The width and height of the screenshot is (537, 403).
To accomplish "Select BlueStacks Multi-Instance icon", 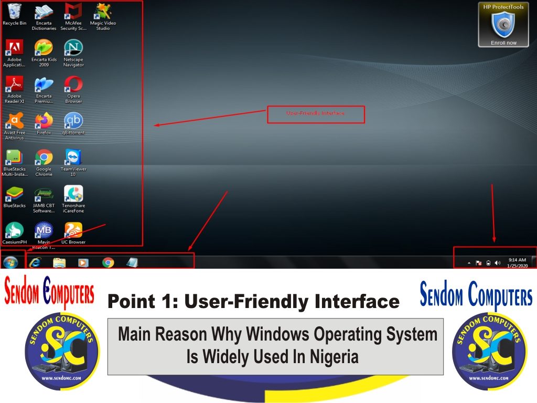I will point(14,163).
